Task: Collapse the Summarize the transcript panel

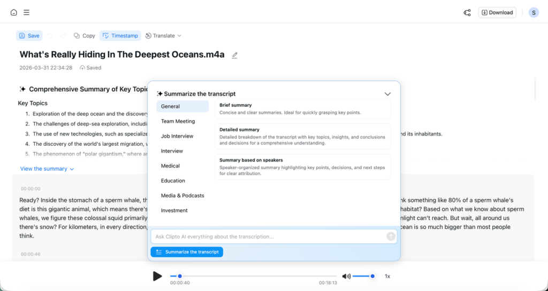Action: [387, 94]
